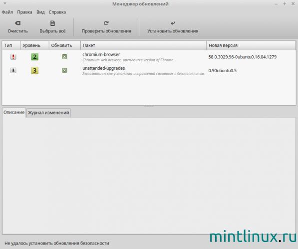This screenshot has width=298, height=249.
Task: Select the Описание tab
Action: (14, 113)
